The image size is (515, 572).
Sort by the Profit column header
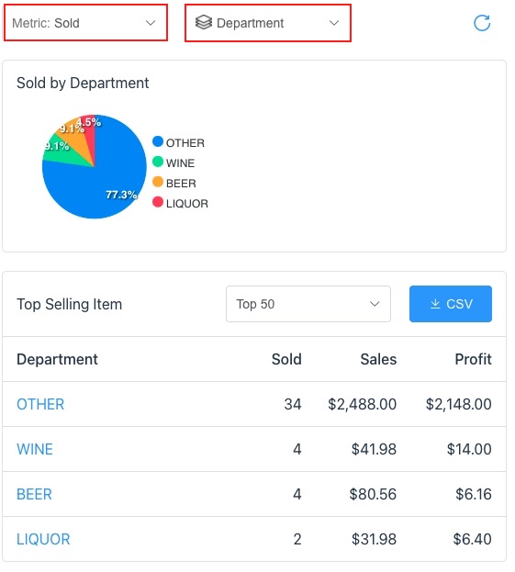tap(473, 359)
